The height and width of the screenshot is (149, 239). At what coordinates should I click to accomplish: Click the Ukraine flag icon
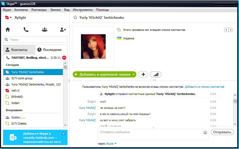[x=119, y=38]
